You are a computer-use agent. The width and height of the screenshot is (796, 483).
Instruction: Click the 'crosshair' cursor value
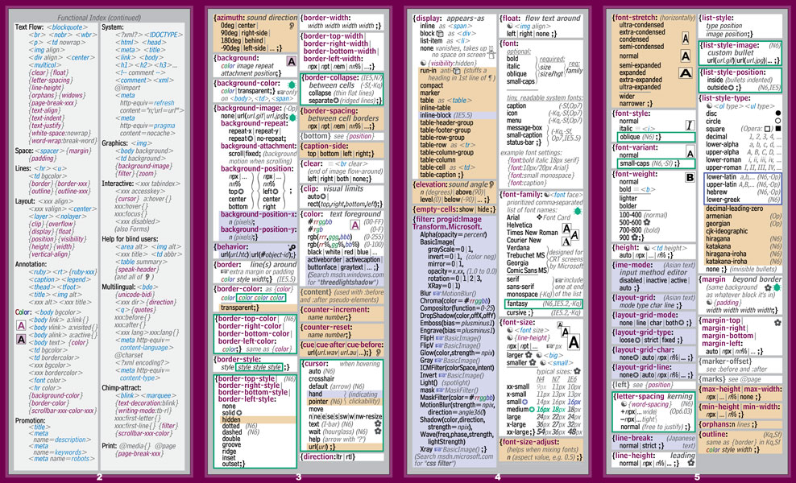(x=321, y=378)
